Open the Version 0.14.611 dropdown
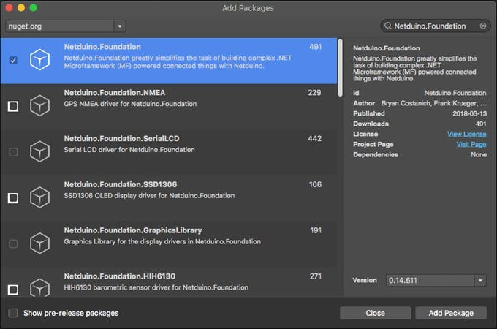This screenshot has width=497, height=329. (x=436, y=280)
